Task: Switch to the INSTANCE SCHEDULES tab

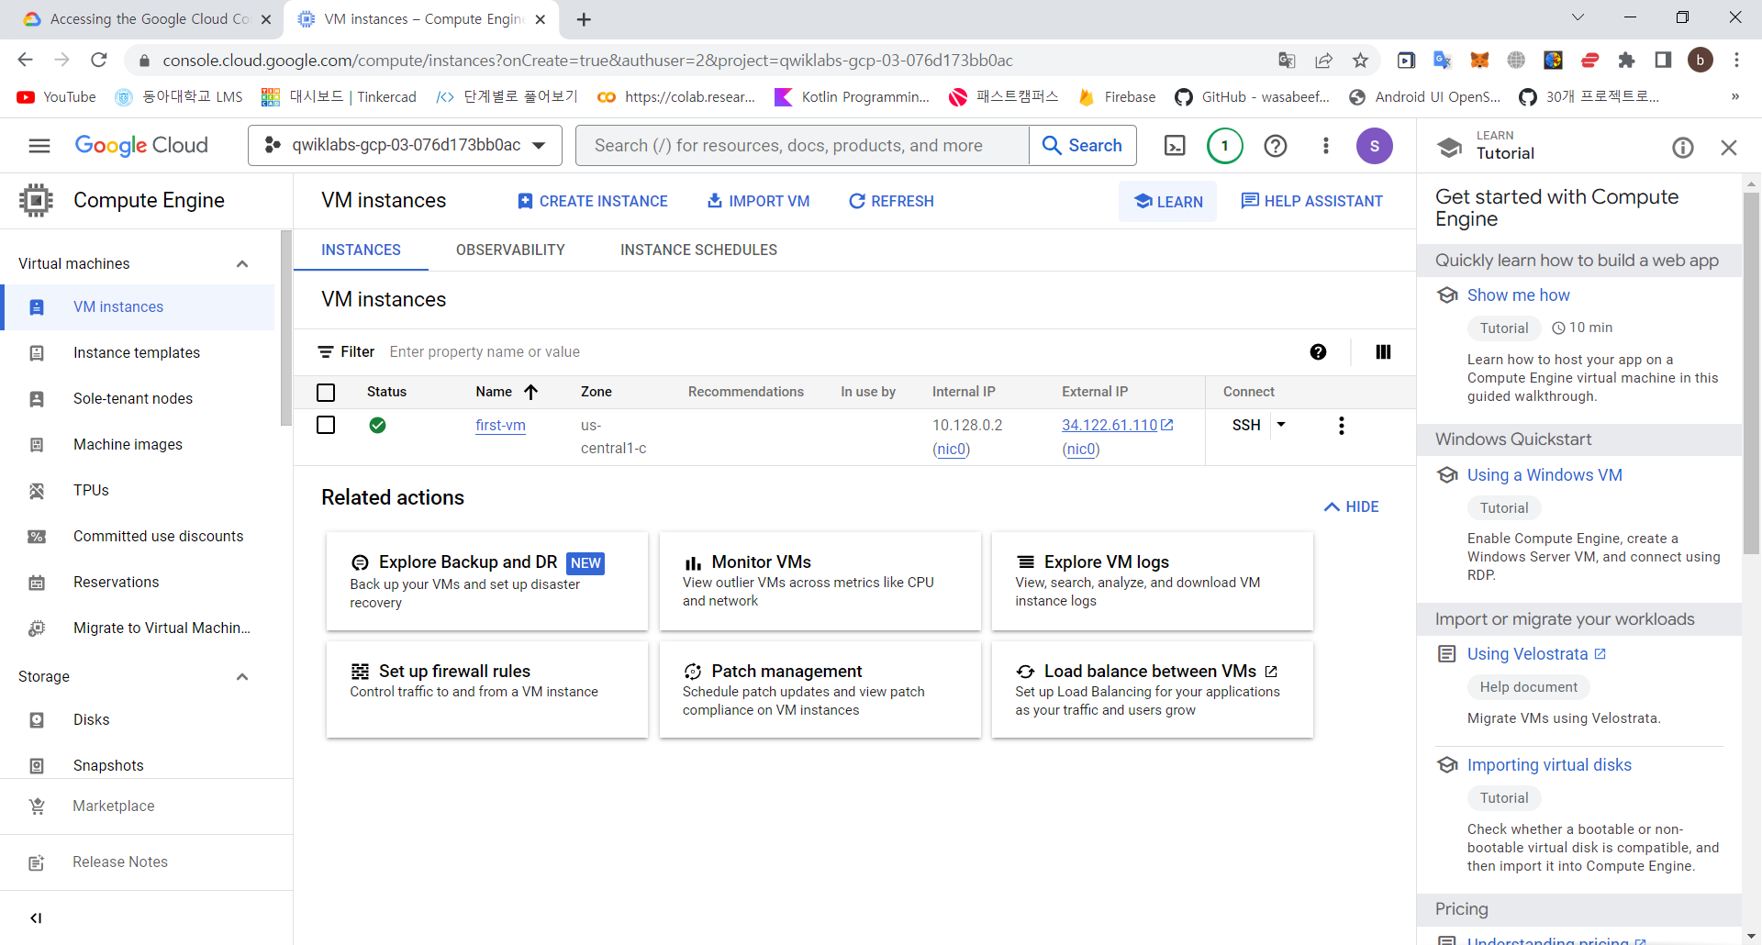Action: (x=698, y=250)
